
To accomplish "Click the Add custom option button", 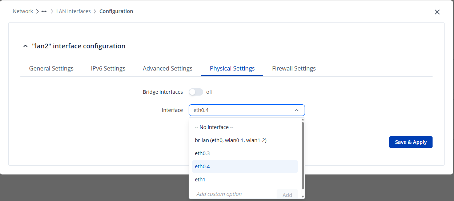I will coord(287,195).
